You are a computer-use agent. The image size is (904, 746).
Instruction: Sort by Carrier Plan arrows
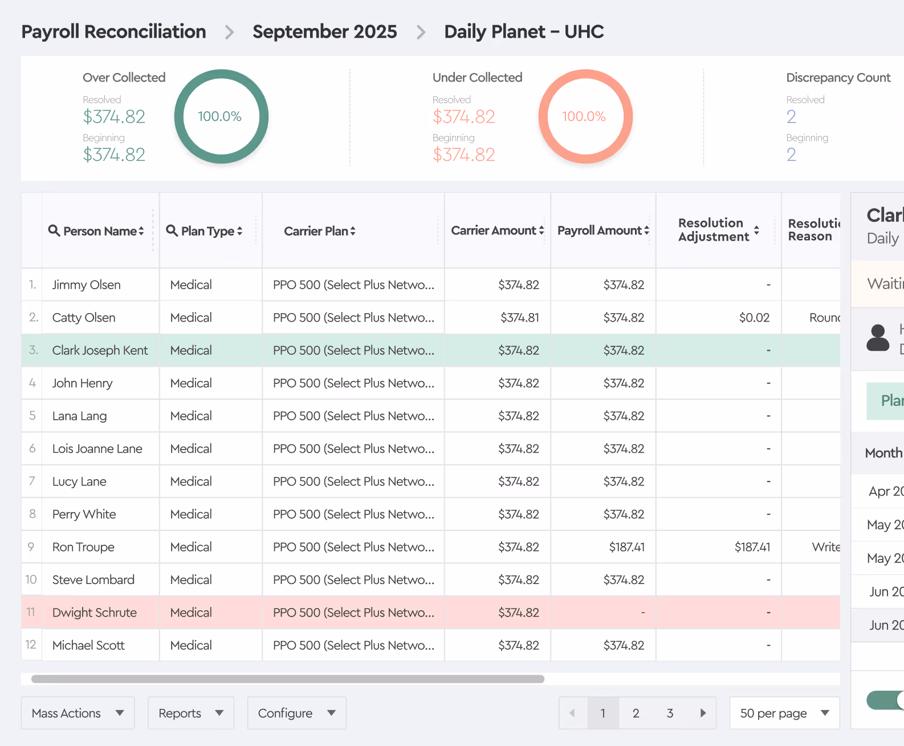[x=353, y=231]
